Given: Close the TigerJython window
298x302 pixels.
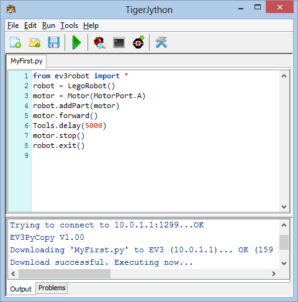Looking at the screenshot, I should 280,7.
